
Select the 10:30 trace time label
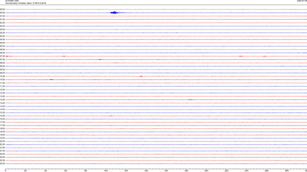click(x=2, y=80)
